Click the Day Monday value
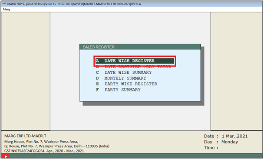This screenshot has height=159, width=264. [230, 142]
